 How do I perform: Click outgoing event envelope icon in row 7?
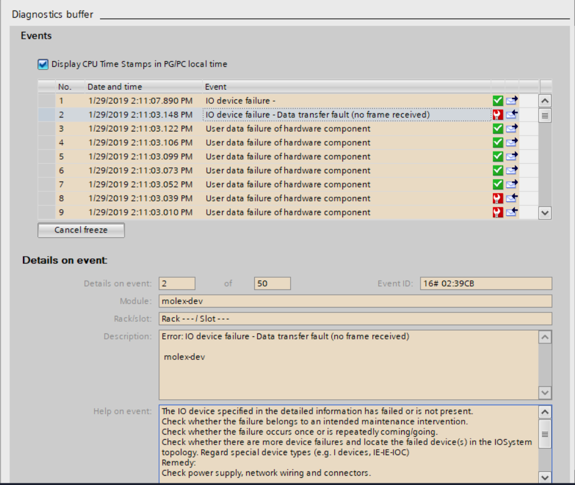[x=512, y=184]
